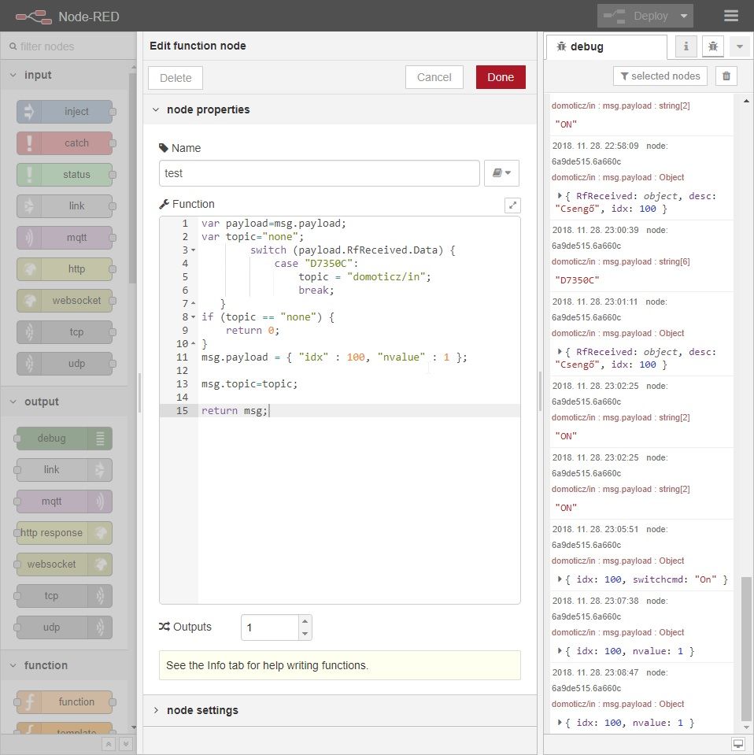Open the info sidebar tab
The image size is (754, 755).
click(x=686, y=46)
